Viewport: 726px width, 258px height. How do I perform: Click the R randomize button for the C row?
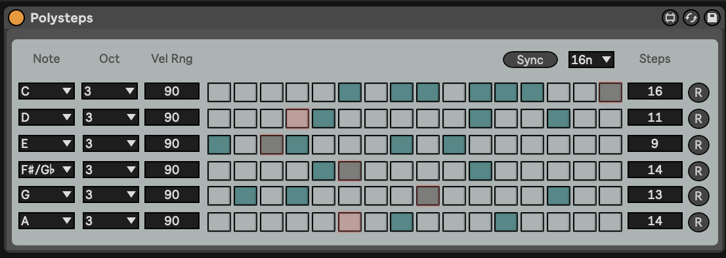click(x=698, y=93)
